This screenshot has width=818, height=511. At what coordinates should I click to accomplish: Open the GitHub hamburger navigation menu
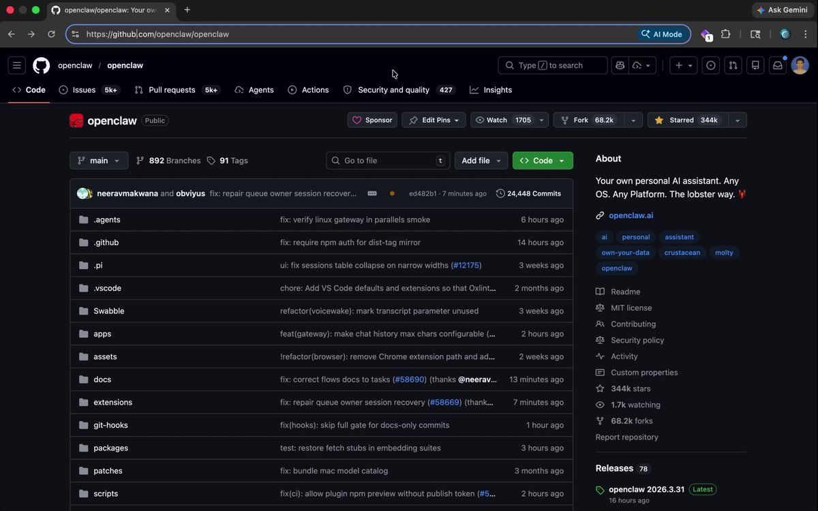pos(17,65)
